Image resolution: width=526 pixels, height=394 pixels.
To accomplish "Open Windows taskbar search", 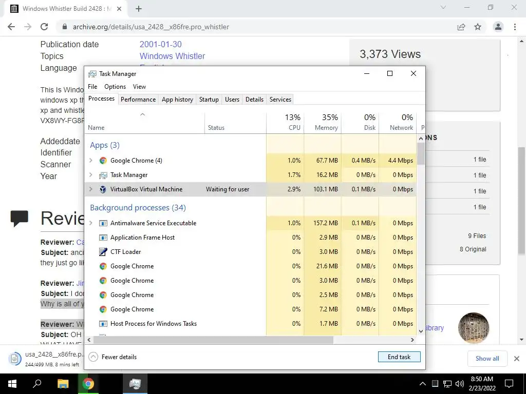I will (x=37, y=384).
